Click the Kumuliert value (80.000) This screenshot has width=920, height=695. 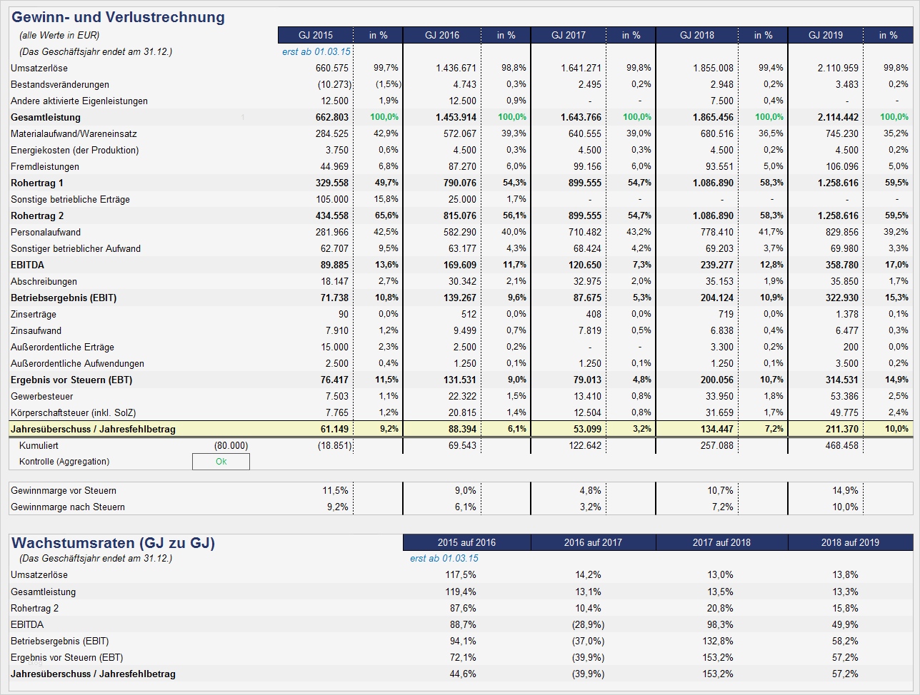point(232,445)
